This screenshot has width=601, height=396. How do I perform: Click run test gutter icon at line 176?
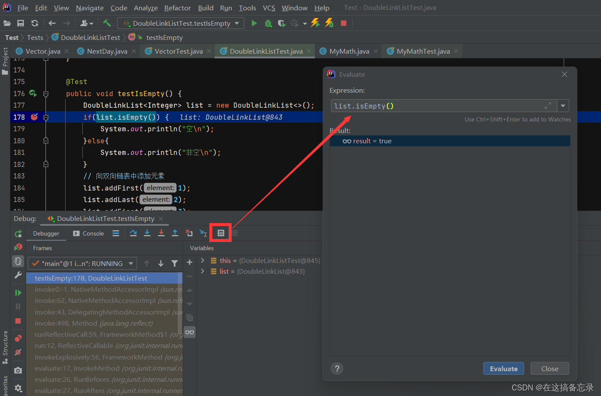[x=33, y=93]
